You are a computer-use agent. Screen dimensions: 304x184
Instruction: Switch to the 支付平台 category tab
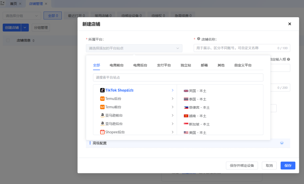tap(164, 65)
